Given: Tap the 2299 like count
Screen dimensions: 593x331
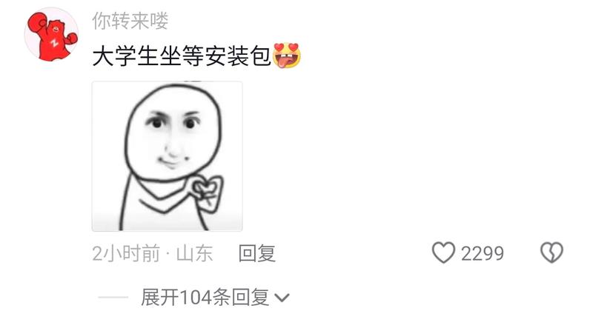Looking at the screenshot, I should [483, 253].
